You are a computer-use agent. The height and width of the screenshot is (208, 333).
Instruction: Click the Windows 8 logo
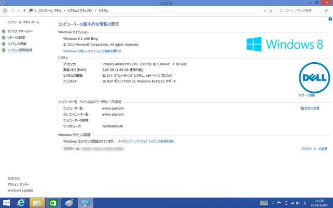point(285,44)
